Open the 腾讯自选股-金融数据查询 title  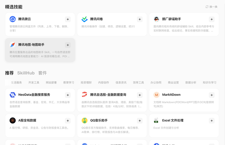[x=108, y=95]
